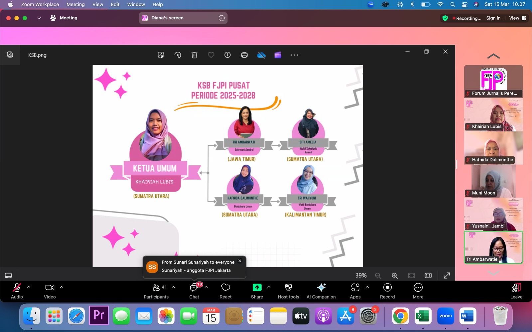Click the Full screen arrows in Photos viewer
The width and height of the screenshot is (532, 332).
[447, 276]
